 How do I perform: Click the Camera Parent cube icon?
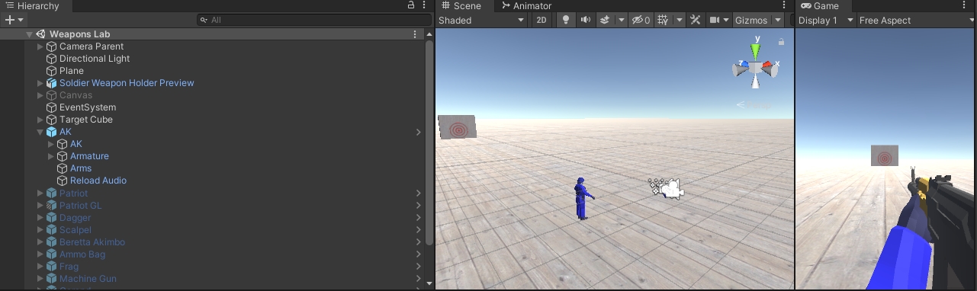click(x=52, y=46)
